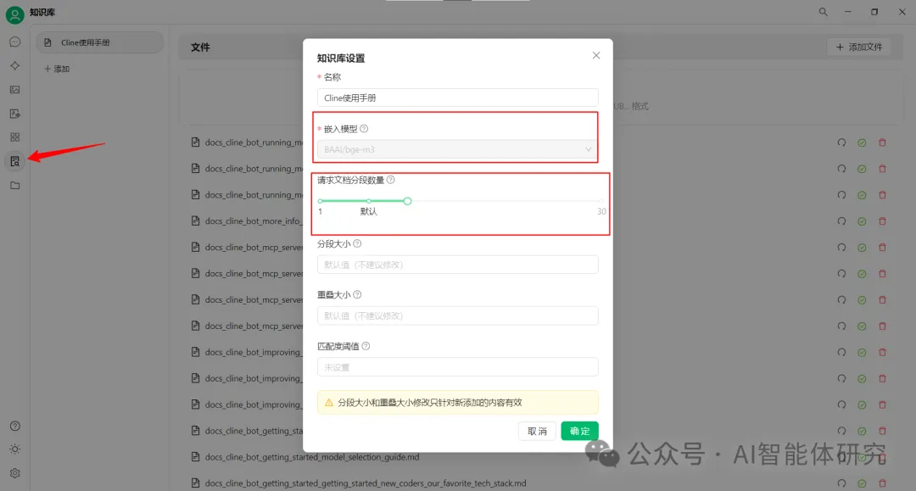Image resolution: width=916 pixels, height=491 pixels.
Task: Delete the new_coders_our_favorite_tech_stack.md row
Action: point(883,483)
